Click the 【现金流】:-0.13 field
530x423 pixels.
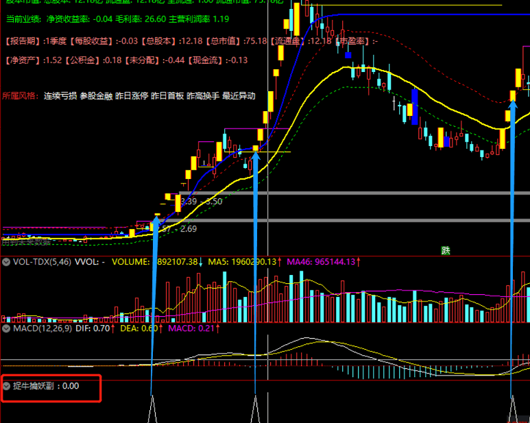point(217,60)
